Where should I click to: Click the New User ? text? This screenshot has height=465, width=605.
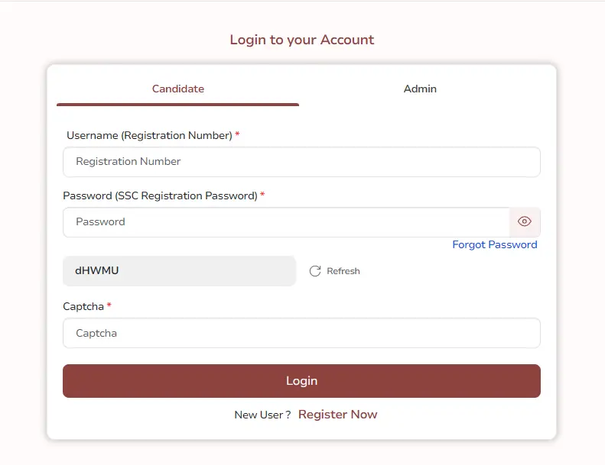point(262,415)
